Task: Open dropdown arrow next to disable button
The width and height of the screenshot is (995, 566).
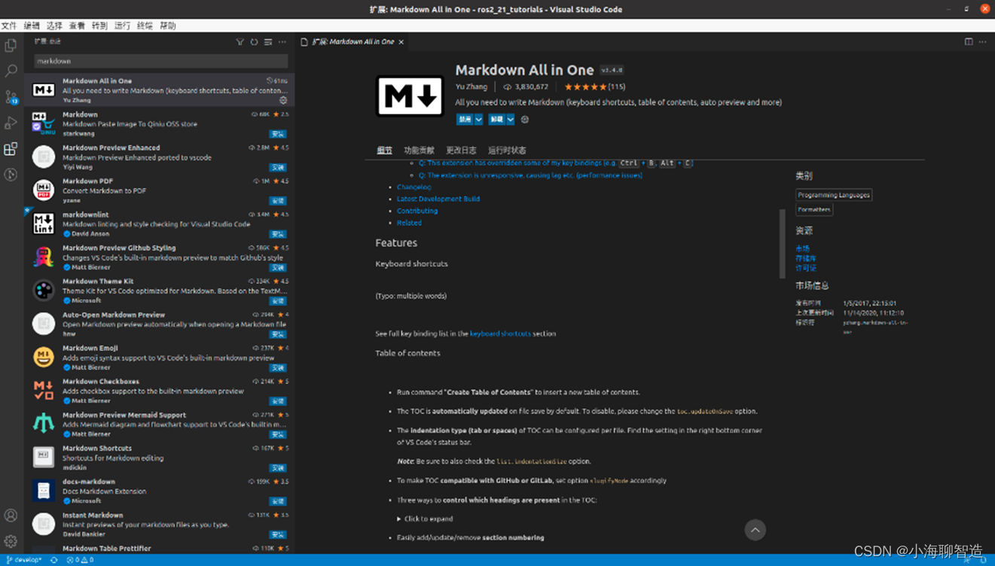Action: [x=479, y=120]
